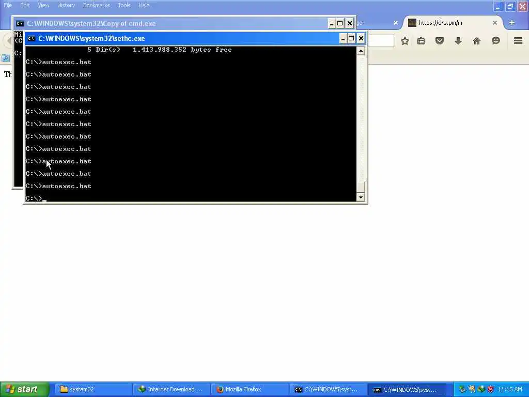
Task: Show bookmarks list icon in Firefox toolbar
Action: tap(421, 41)
